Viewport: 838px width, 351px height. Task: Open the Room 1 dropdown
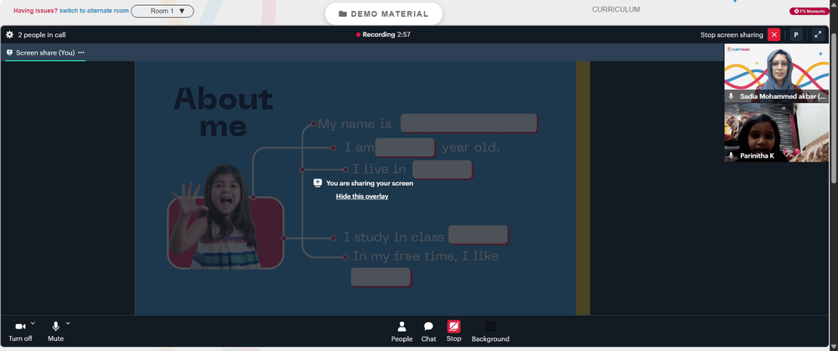163,11
